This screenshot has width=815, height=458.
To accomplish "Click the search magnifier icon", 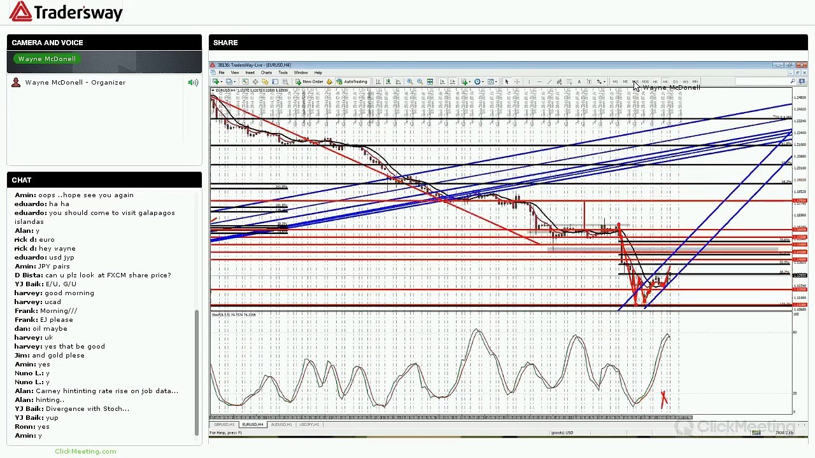I will (793, 81).
